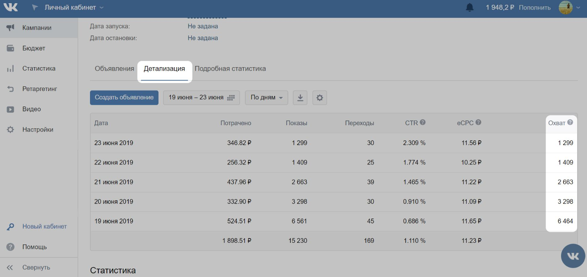Expand the user avatar menu
Image resolution: width=587 pixels, height=277 pixels.
point(569,8)
